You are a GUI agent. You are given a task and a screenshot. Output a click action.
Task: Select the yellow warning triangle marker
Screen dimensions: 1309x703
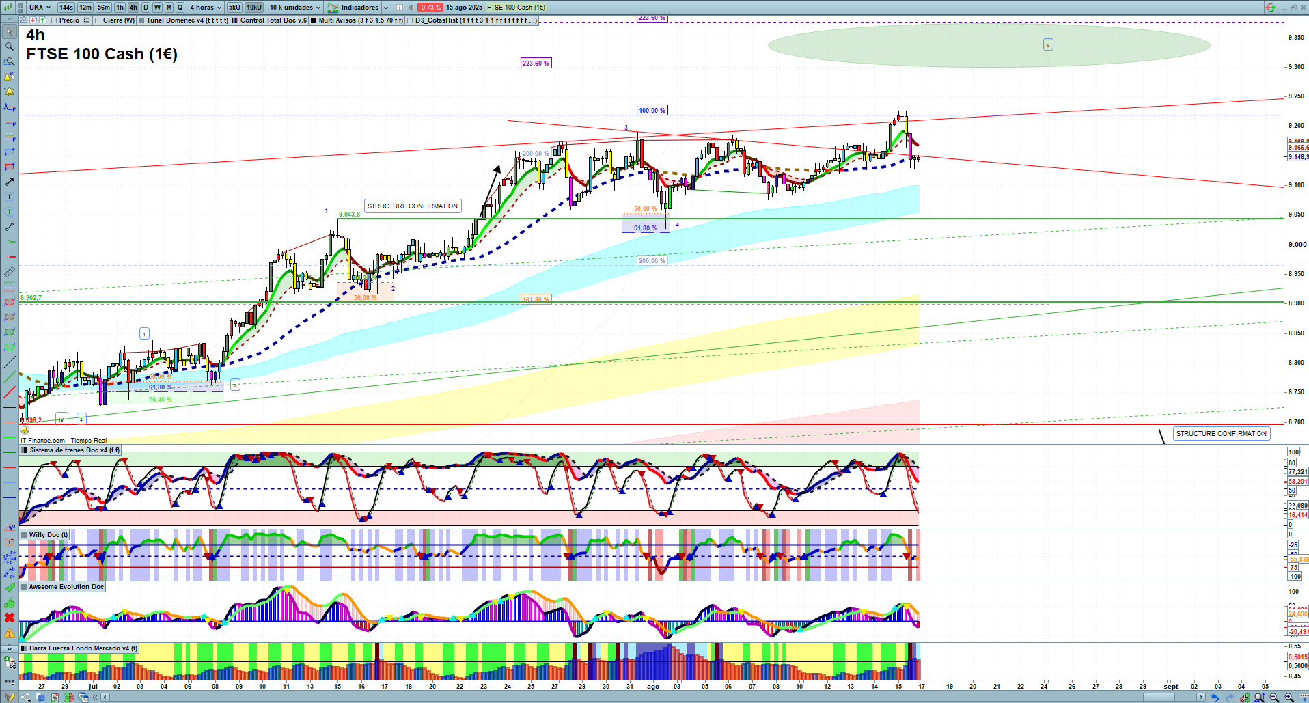tap(10, 633)
